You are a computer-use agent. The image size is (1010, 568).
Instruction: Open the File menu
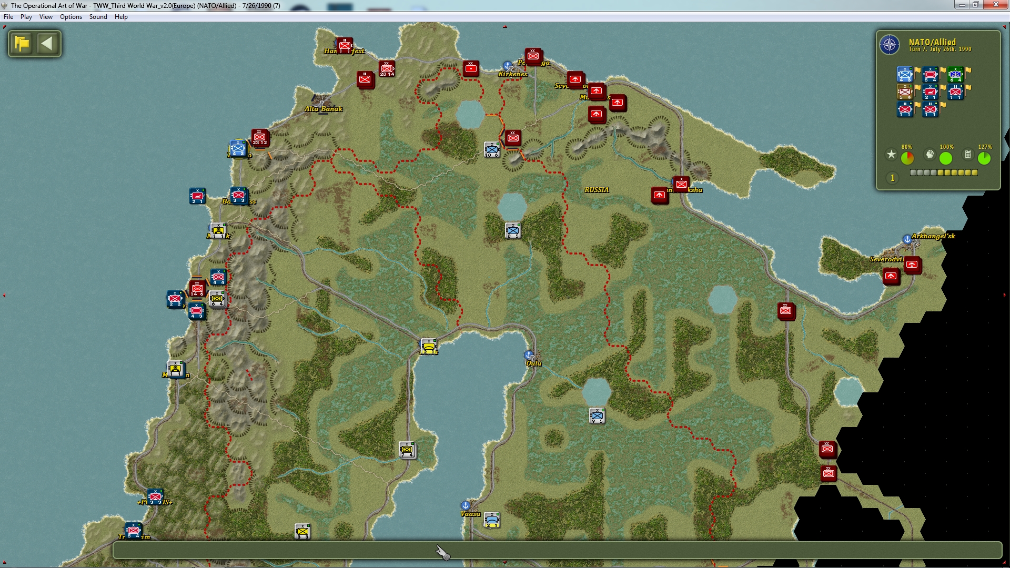(x=8, y=17)
